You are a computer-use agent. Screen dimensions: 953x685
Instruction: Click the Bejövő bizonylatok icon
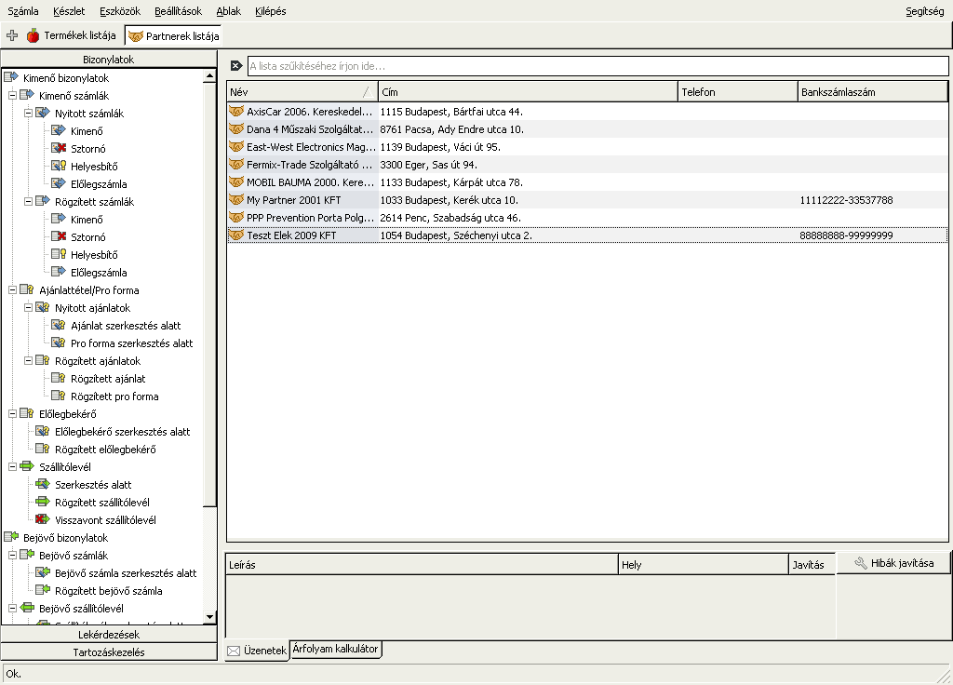coord(11,537)
